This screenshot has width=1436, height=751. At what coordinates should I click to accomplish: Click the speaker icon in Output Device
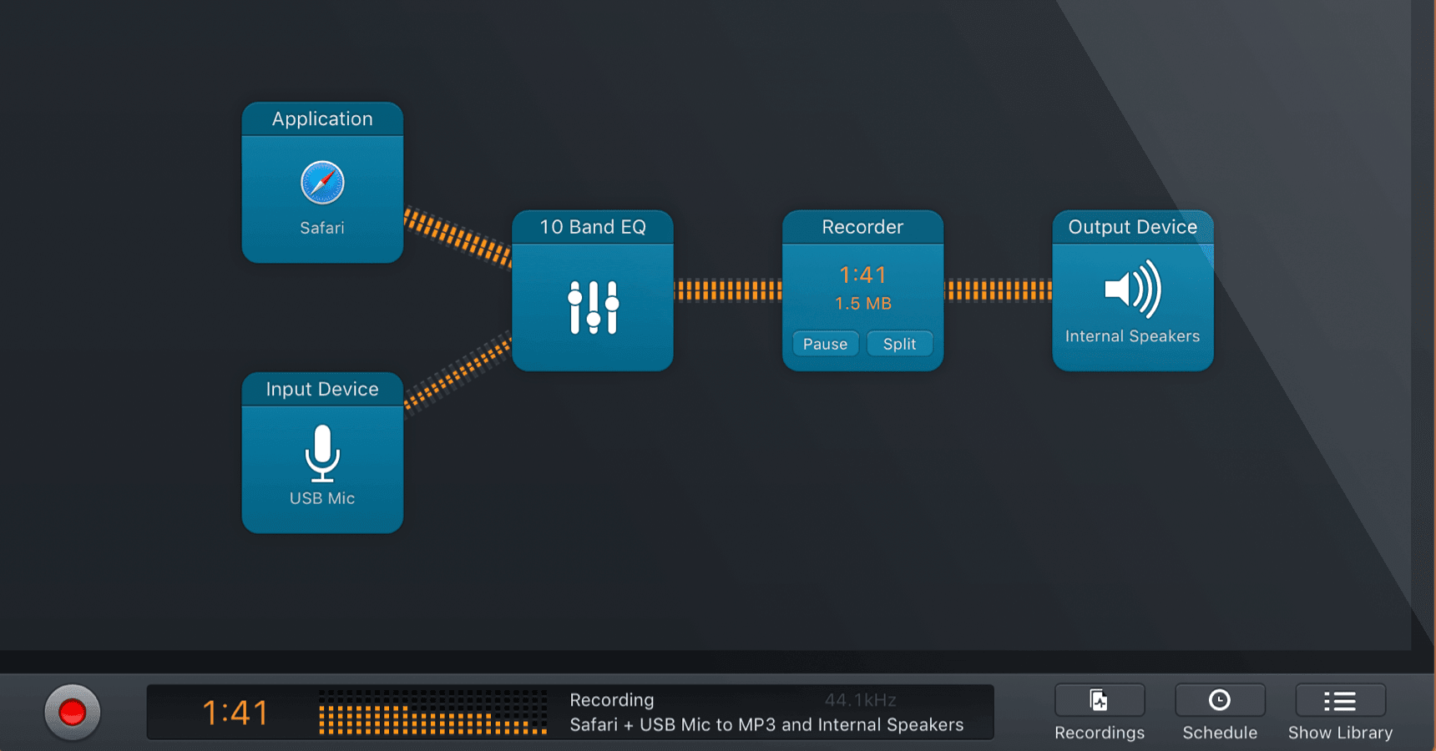coord(1132,290)
